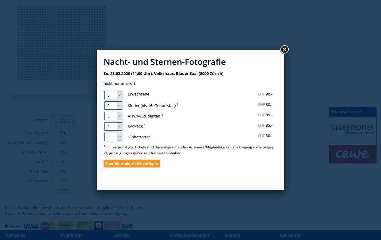Expand the AHV/IV/Studenten quantity dropdown
The width and height of the screenshot is (381, 240).
[113, 116]
